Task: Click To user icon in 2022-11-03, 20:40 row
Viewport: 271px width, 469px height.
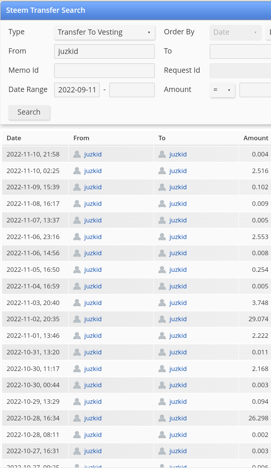Action: click(x=162, y=303)
